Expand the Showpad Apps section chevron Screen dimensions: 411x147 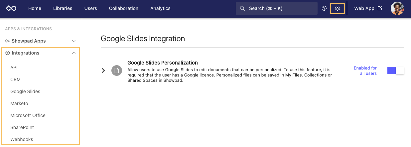pyautogui.click(x=74, y=41)
